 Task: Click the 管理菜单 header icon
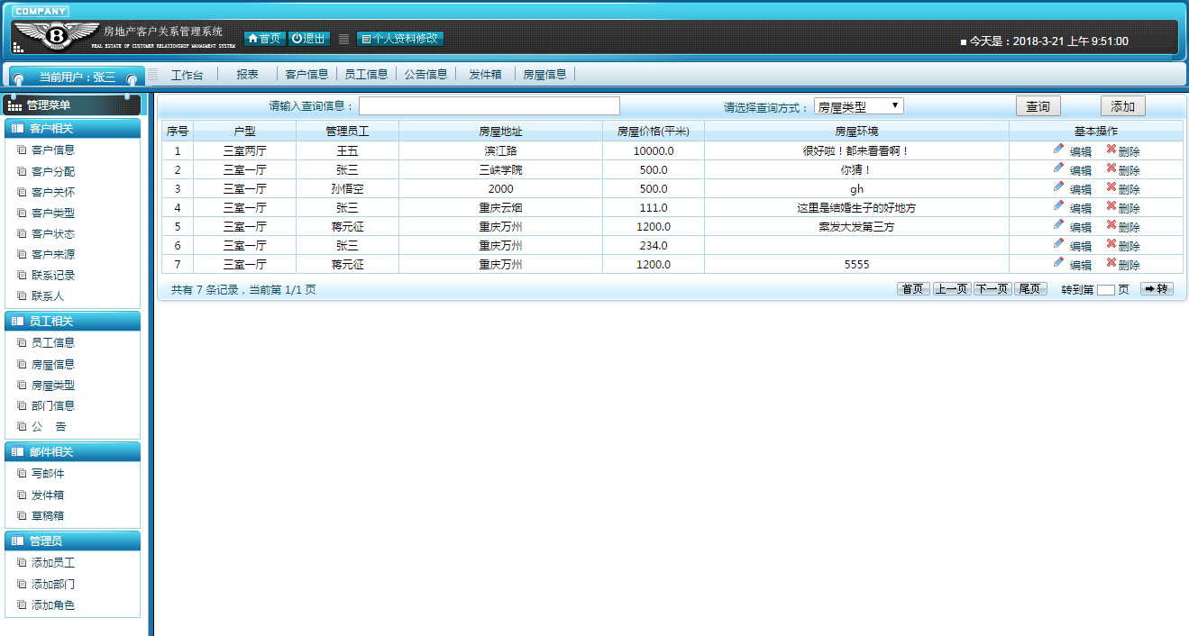[15, 105]
